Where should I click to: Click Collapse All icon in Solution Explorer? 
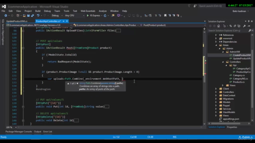coord(235,26)
